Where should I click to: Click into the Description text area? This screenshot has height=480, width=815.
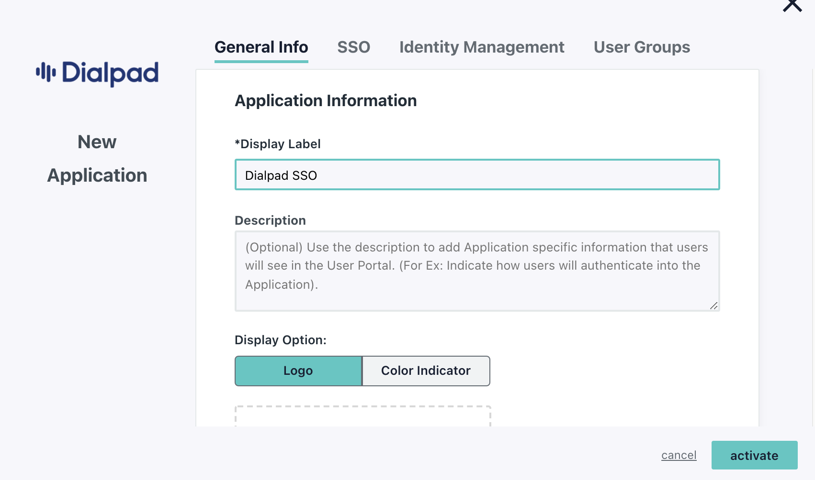[477, 271]
